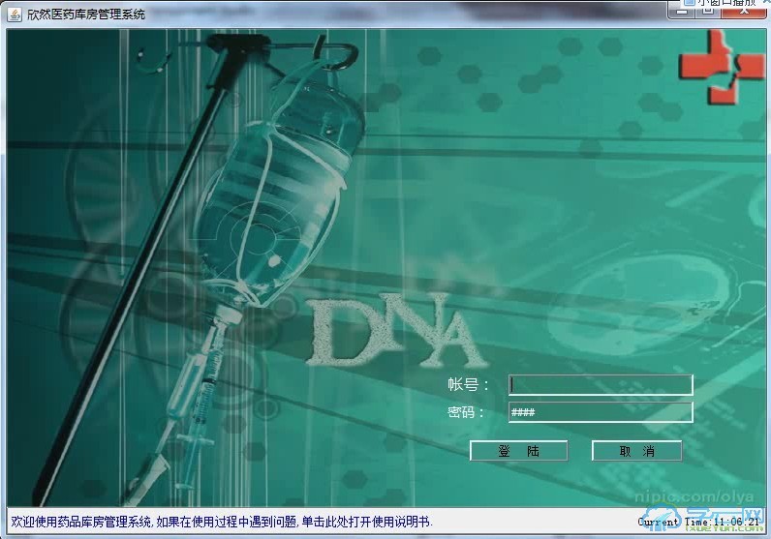Click the Current Time display in status bar

[x=698, y=522]
